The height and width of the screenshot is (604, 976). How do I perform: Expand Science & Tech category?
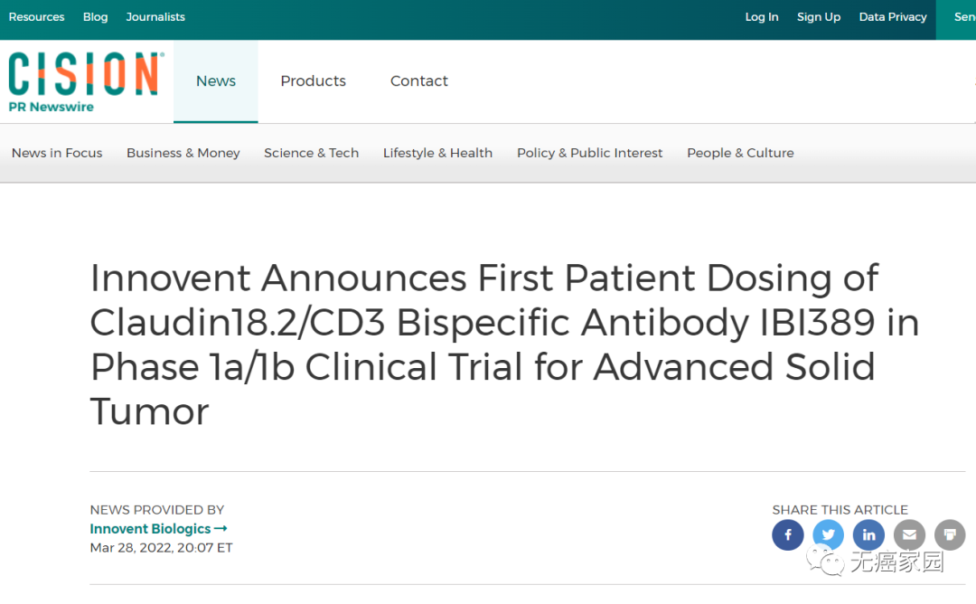coord(311,153)
